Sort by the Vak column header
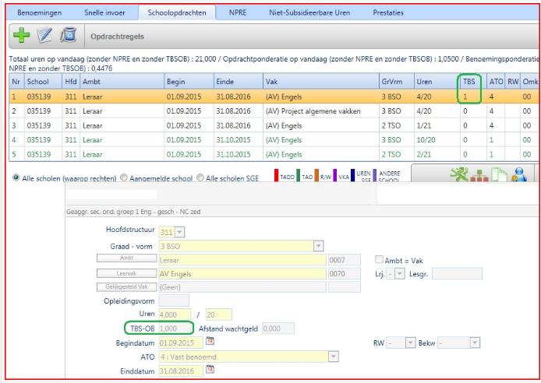Image resolution: width=541 pixels, height=383 pixels. pos(320,82)
